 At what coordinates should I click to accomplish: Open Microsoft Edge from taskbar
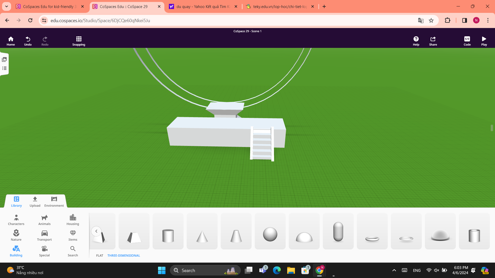coord(277,270)
